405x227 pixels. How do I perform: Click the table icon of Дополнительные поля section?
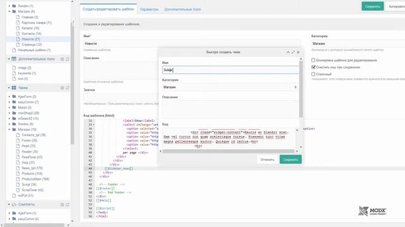14,59
